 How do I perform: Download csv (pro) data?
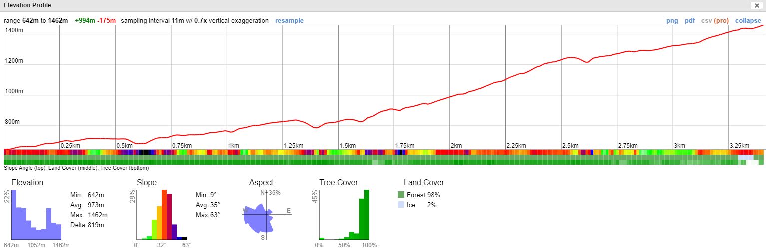point(715,21)
